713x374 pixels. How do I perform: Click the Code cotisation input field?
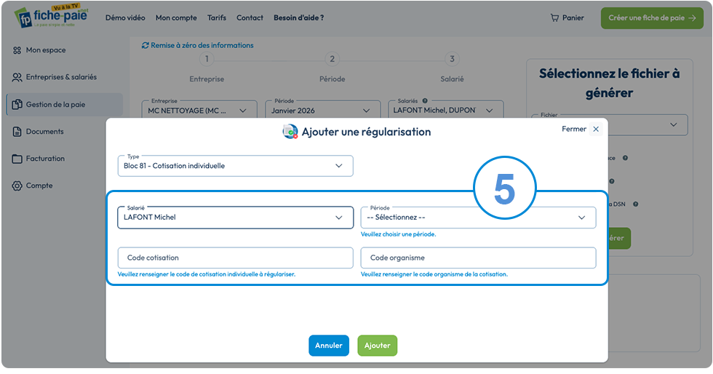(x=235, y=258)
